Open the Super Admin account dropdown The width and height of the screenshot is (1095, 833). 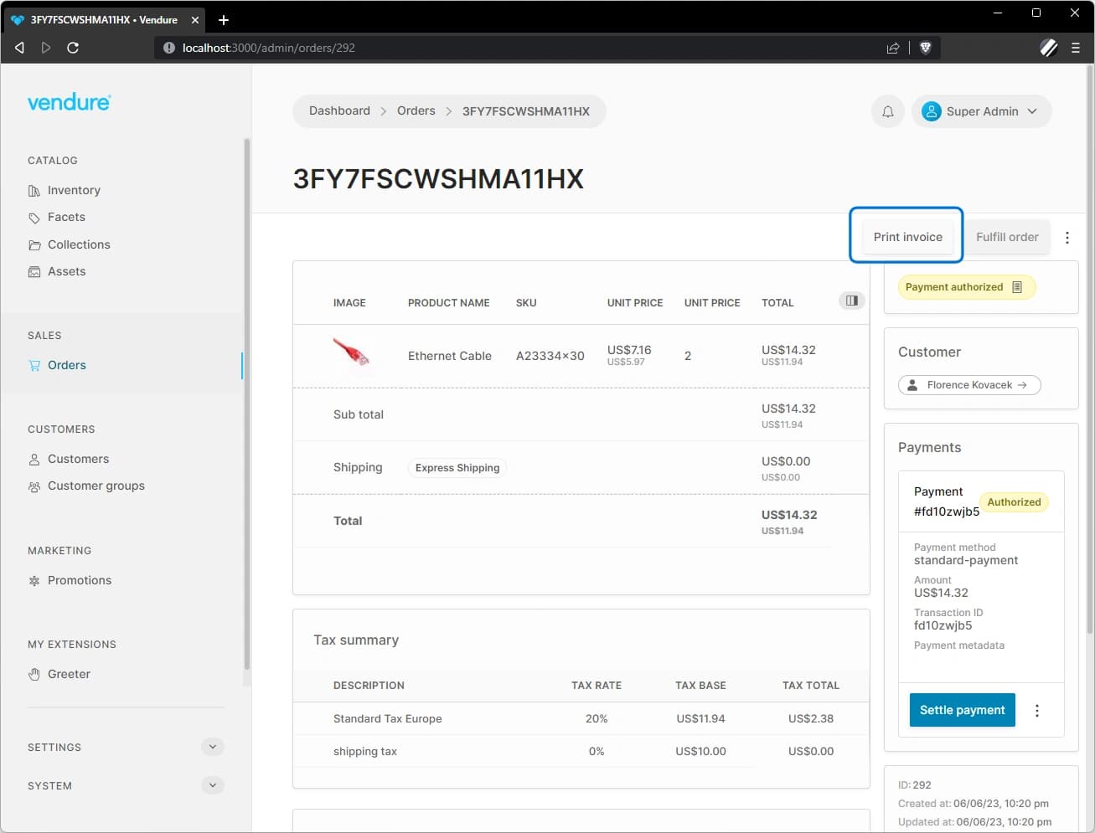tap(981, 111)
